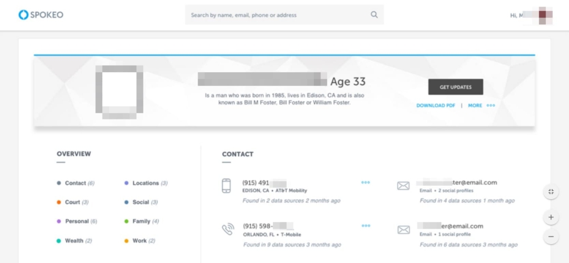
Task: Click the envelope icon for second email
Action: 403,230
